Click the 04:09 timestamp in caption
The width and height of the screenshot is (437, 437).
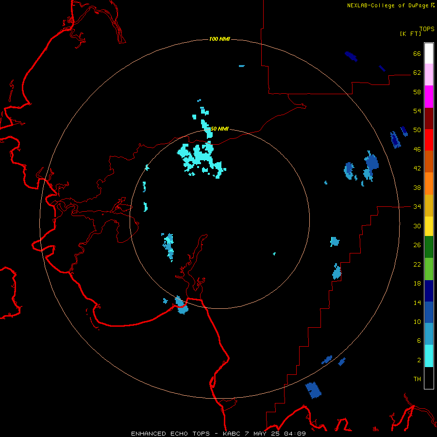(x=295, y=434)
